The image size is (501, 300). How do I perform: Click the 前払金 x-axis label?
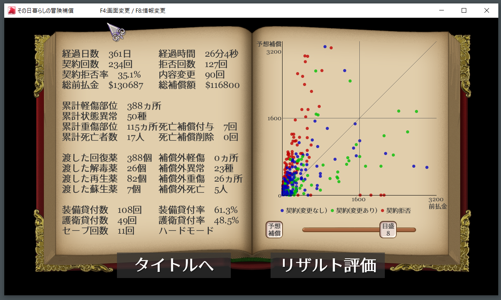click(438, 207)
